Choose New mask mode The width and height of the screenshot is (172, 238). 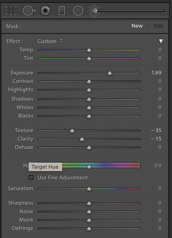(x=137, y=26)
